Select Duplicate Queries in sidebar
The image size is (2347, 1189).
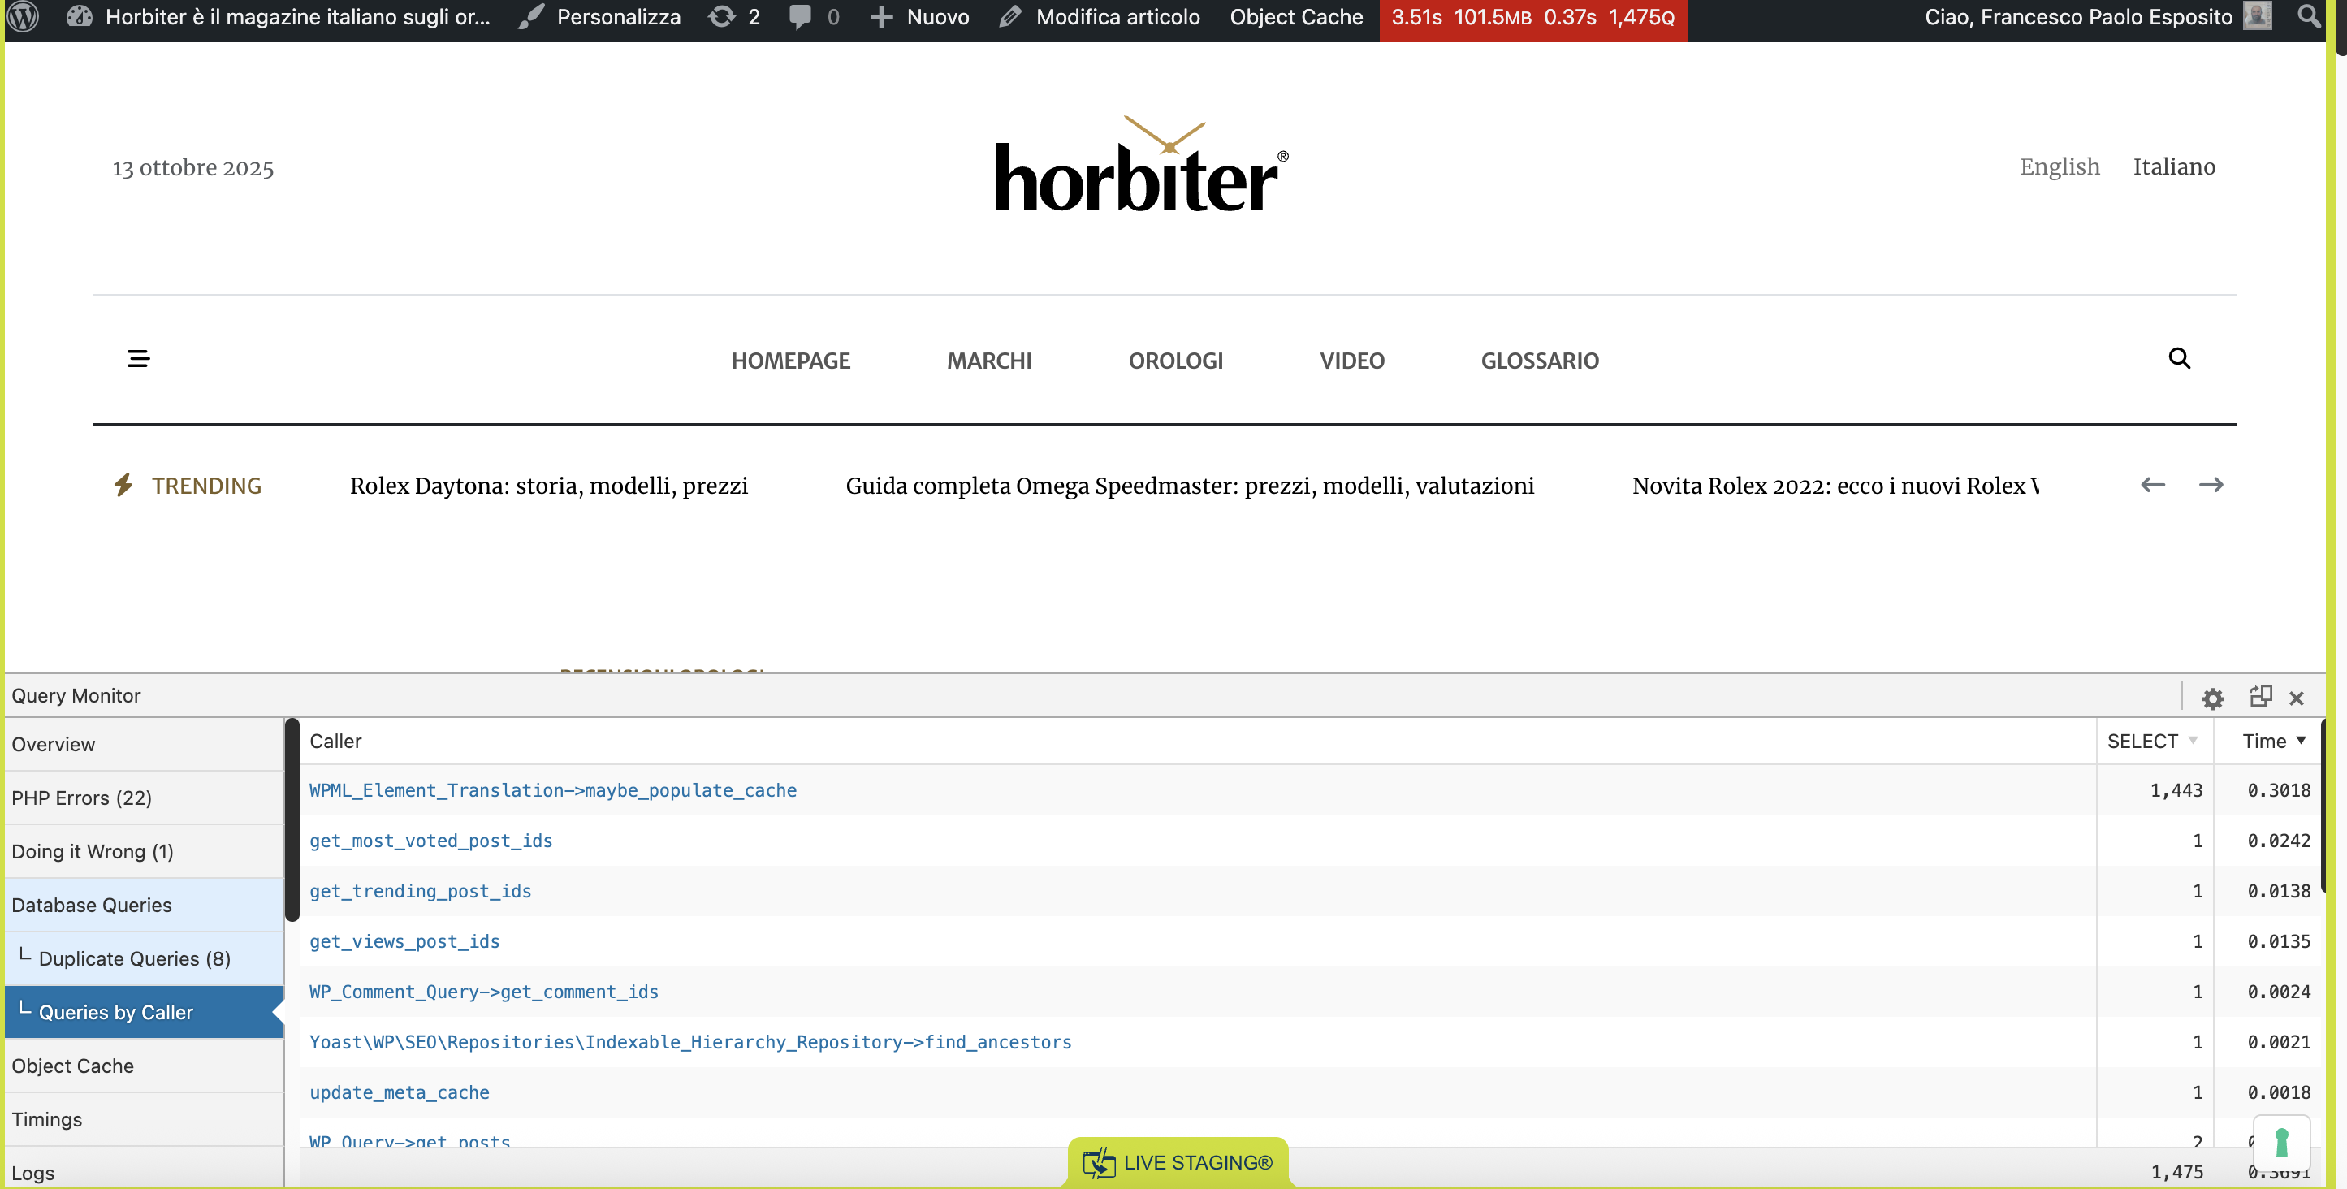134,958
